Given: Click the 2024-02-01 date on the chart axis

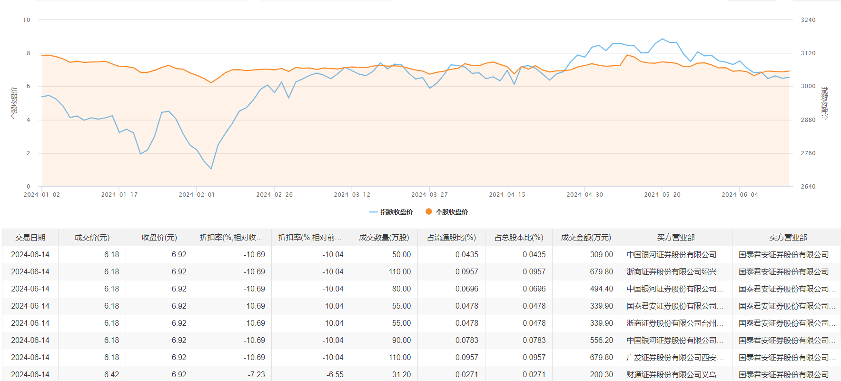Looking at the screenshot, I should coord(197,194).
